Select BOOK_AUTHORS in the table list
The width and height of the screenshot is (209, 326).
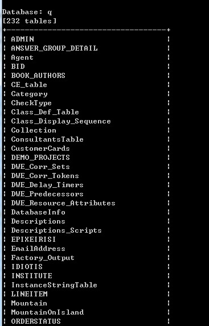click(38, 76)
